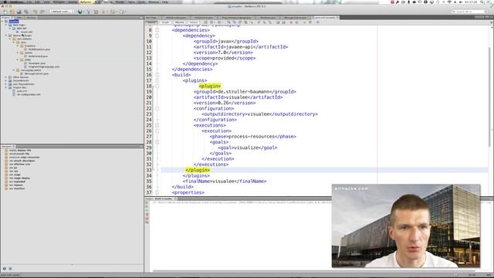The height and width of the screenshot is (278, 494).
Task: Click the red stop icon in Output sidebar
Action: pos(147,218)
